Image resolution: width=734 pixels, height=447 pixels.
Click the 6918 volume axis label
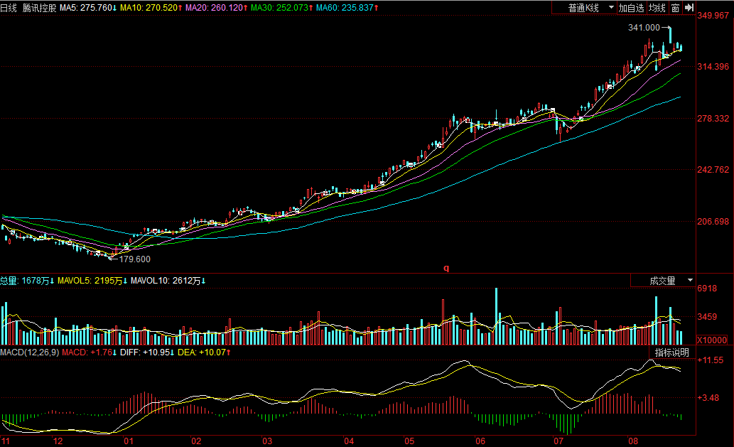click(707, 289)
